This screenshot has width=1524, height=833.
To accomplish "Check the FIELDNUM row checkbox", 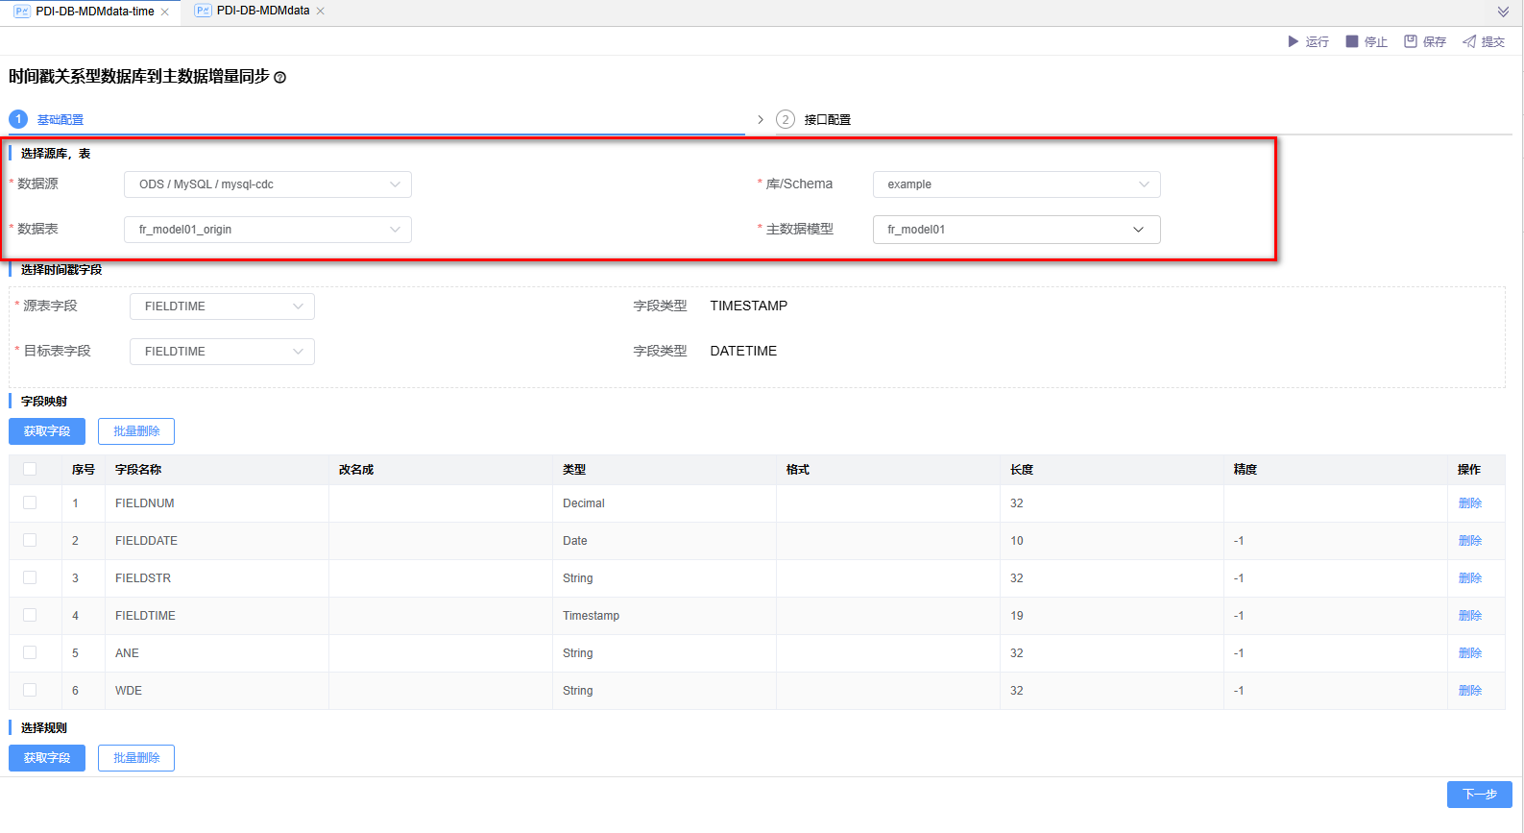I will click(30, 502).
